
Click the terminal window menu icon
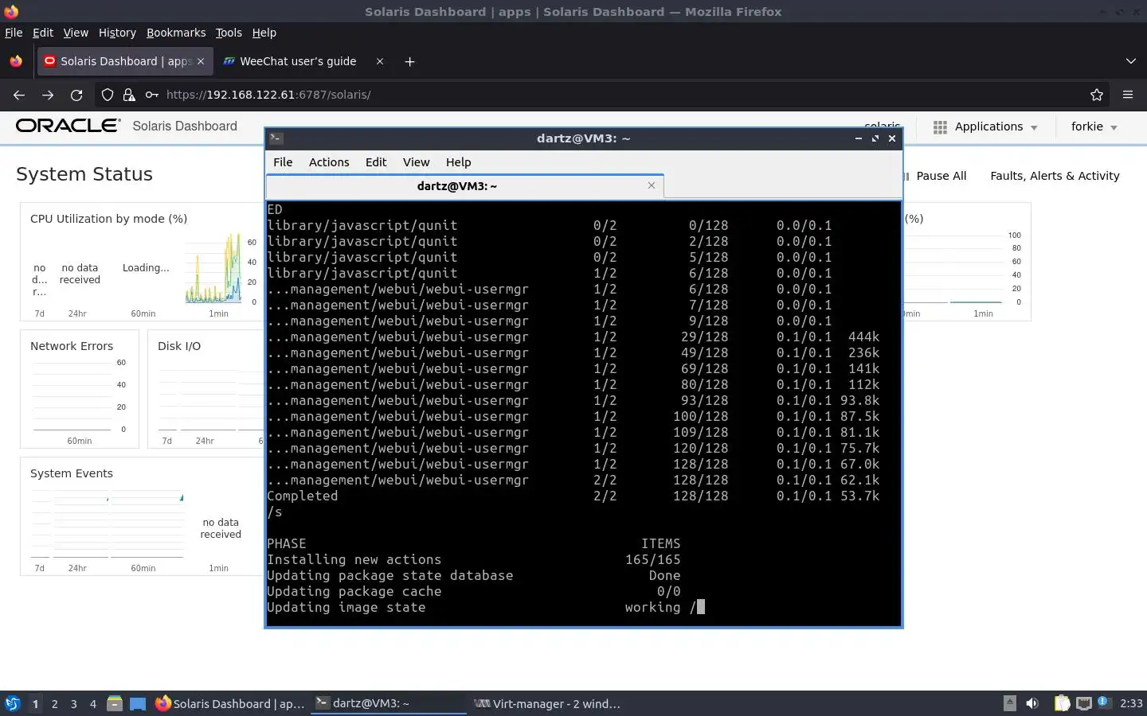276,138
